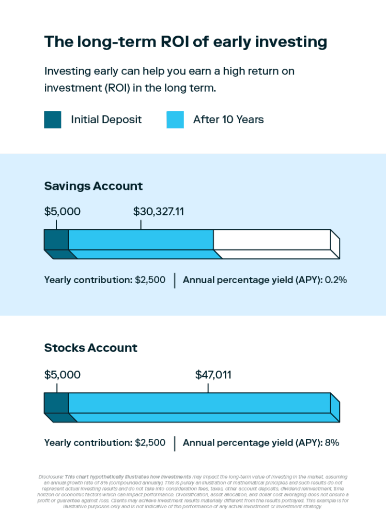Select the 'Initial Deposit' legend label
The image size is (386, 530).
point(106,120)
